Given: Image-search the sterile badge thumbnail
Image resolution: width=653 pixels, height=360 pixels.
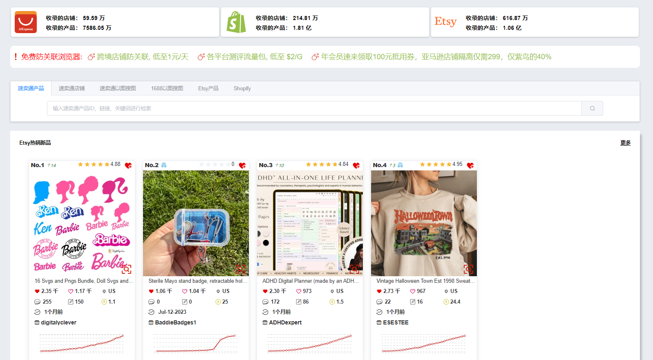Looking at the screenshot, I should coord(240,269).
